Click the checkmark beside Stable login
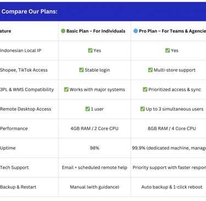Image resolution: width=206 pixels, height=201 pixels. (x=81, y=70)
